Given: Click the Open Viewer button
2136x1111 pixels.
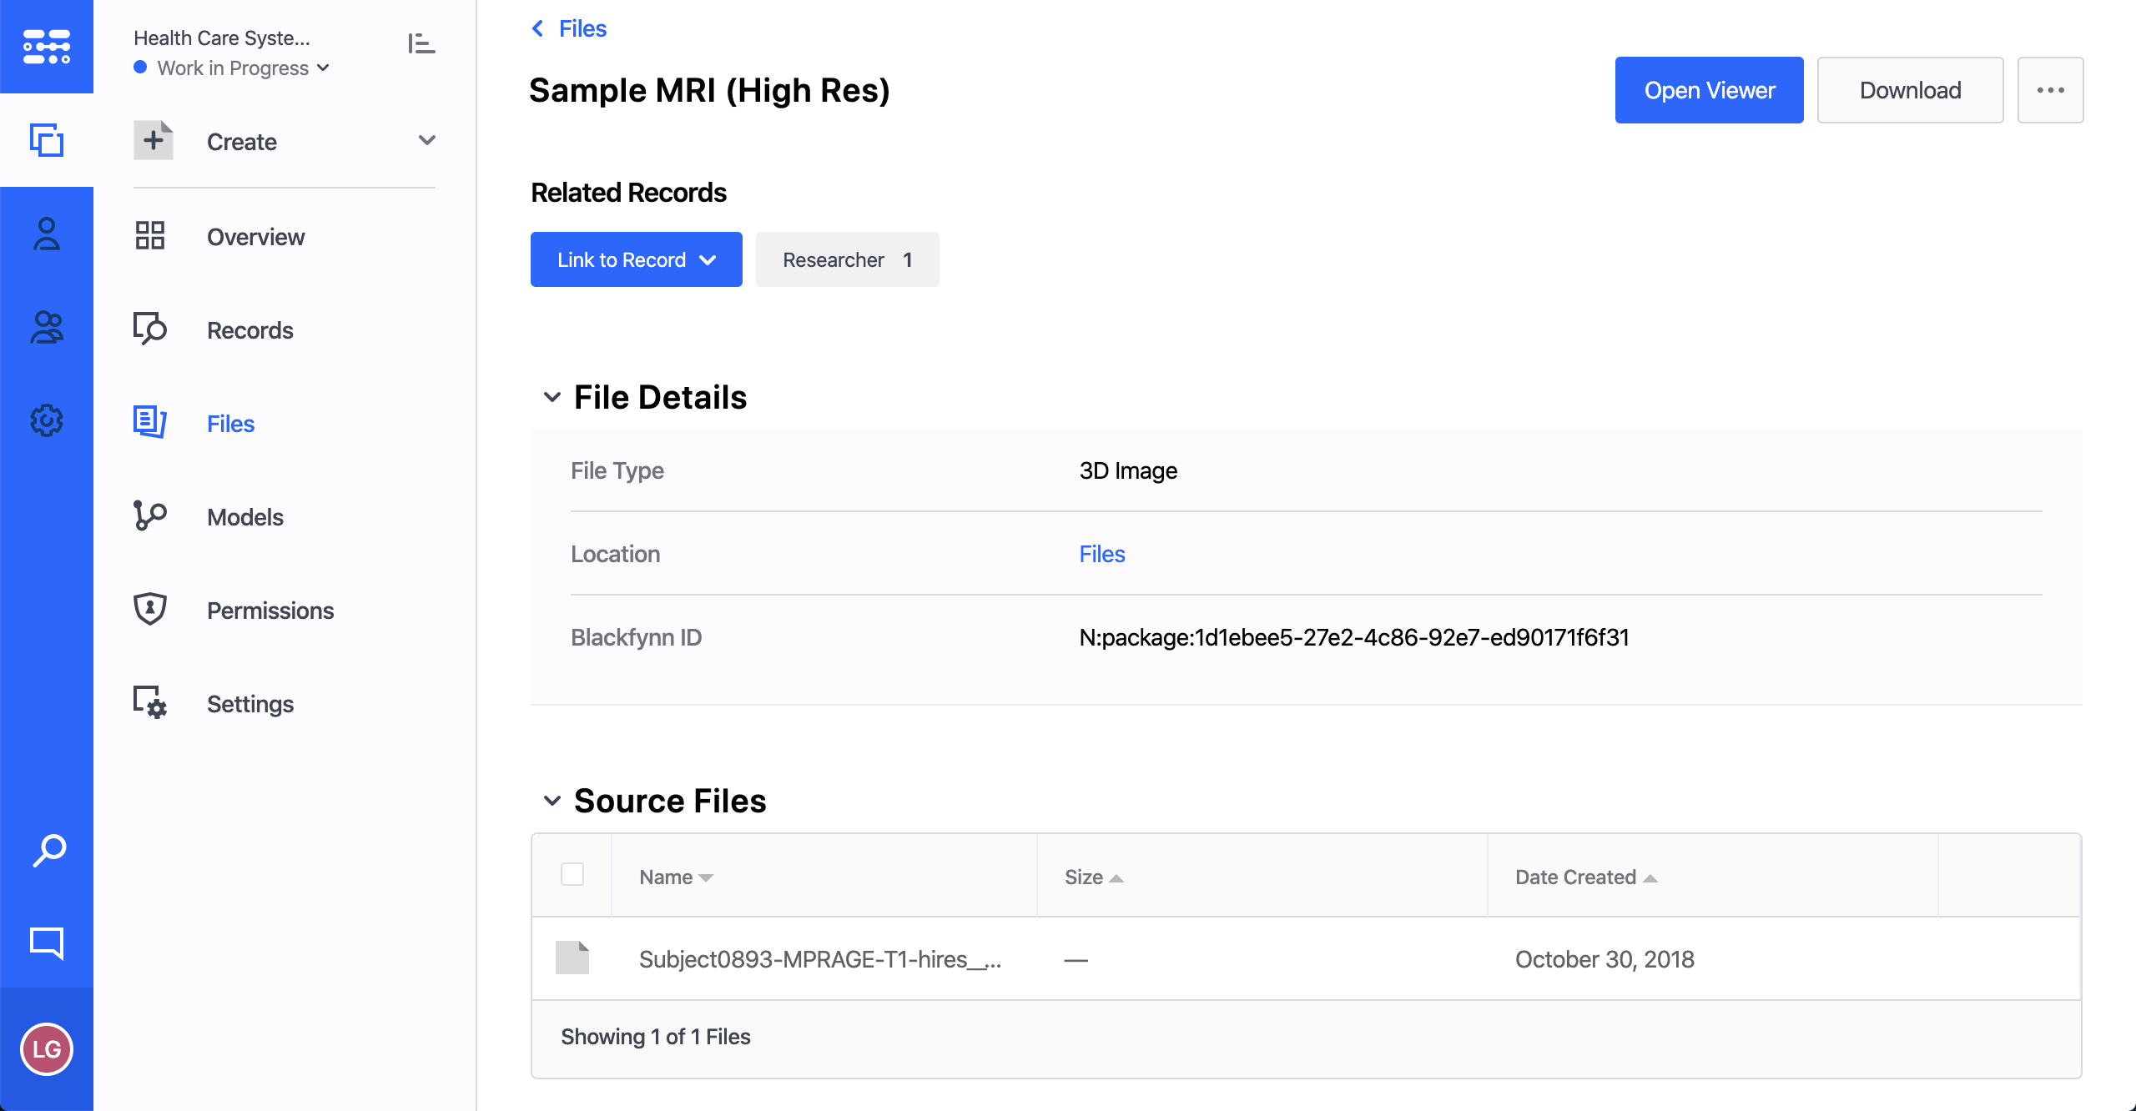Looking at the screenshot, I should [1709, 90].
